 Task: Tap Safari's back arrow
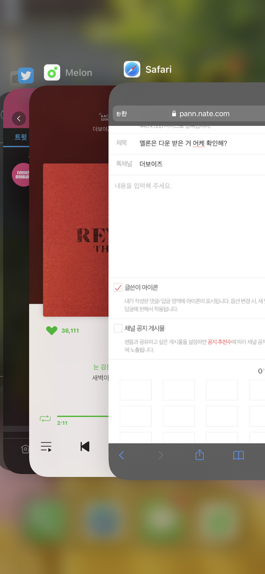tap(121, 455)
